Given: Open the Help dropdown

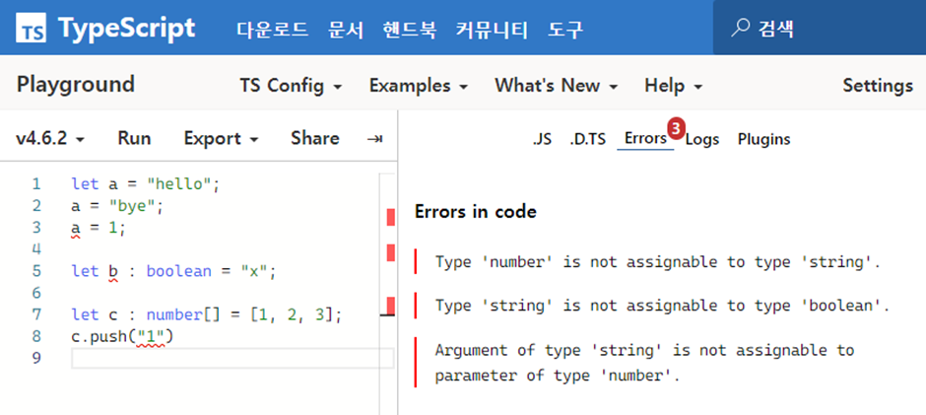Looking at the screenshot, I should pyautogui.click(x=673, y=86).
